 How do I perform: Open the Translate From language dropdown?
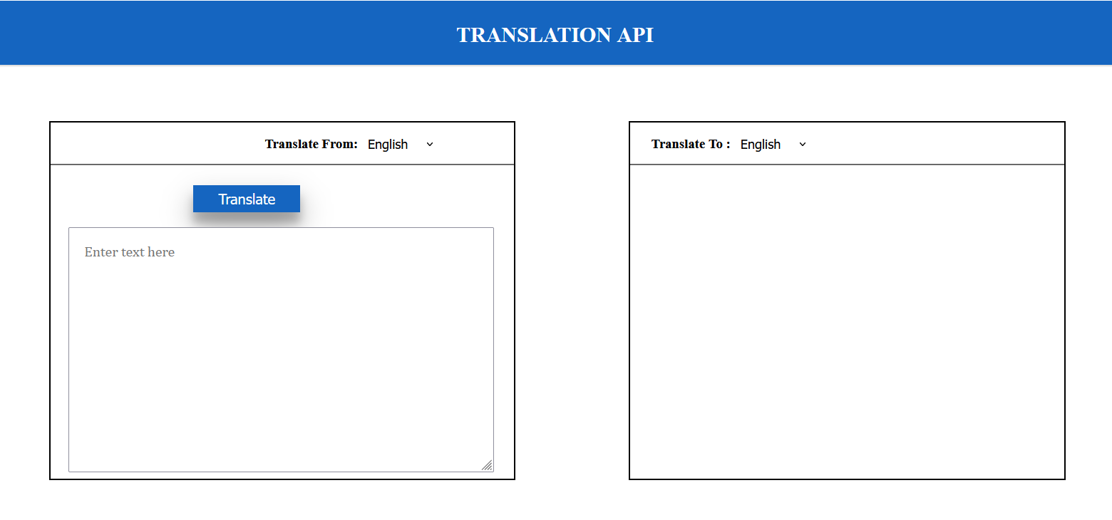(399, 144)
